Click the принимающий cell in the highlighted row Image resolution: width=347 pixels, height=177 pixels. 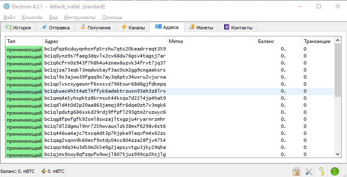click(x=24, y=91)
